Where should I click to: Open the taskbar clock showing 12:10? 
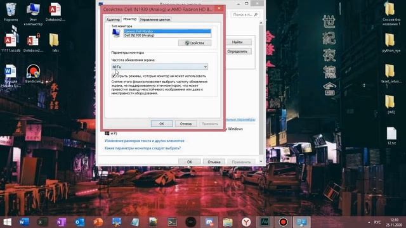[395, 222]
